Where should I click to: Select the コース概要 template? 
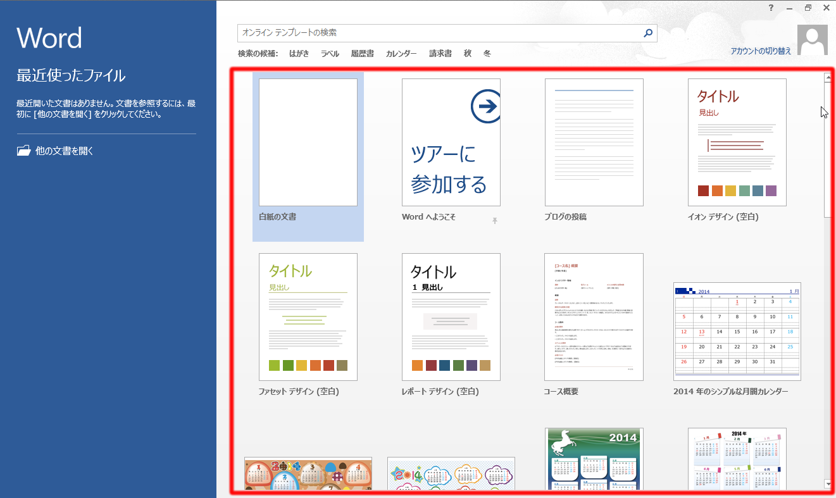(x=594, y=317)
